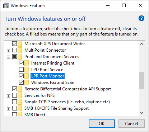Select SMB 1.0/CIFS File Sharing Support label
This screenshot has height=132, width=149.
click(x=56, y=108)
